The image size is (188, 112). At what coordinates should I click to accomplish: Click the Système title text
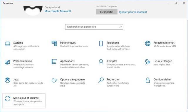click(x=18, y=43)
